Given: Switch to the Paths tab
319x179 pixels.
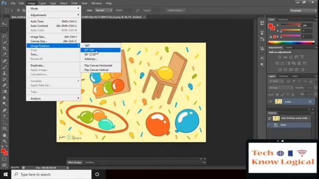Looking at the screenshot, I should pyautogui.click(x=295, y=76).
